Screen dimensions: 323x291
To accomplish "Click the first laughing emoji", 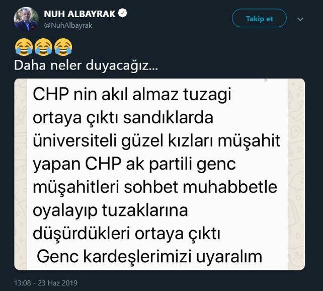I will point(22,48).
